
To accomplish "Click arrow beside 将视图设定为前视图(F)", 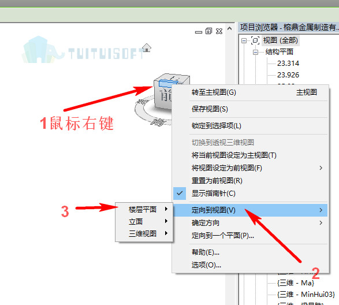I will [321, 168].
